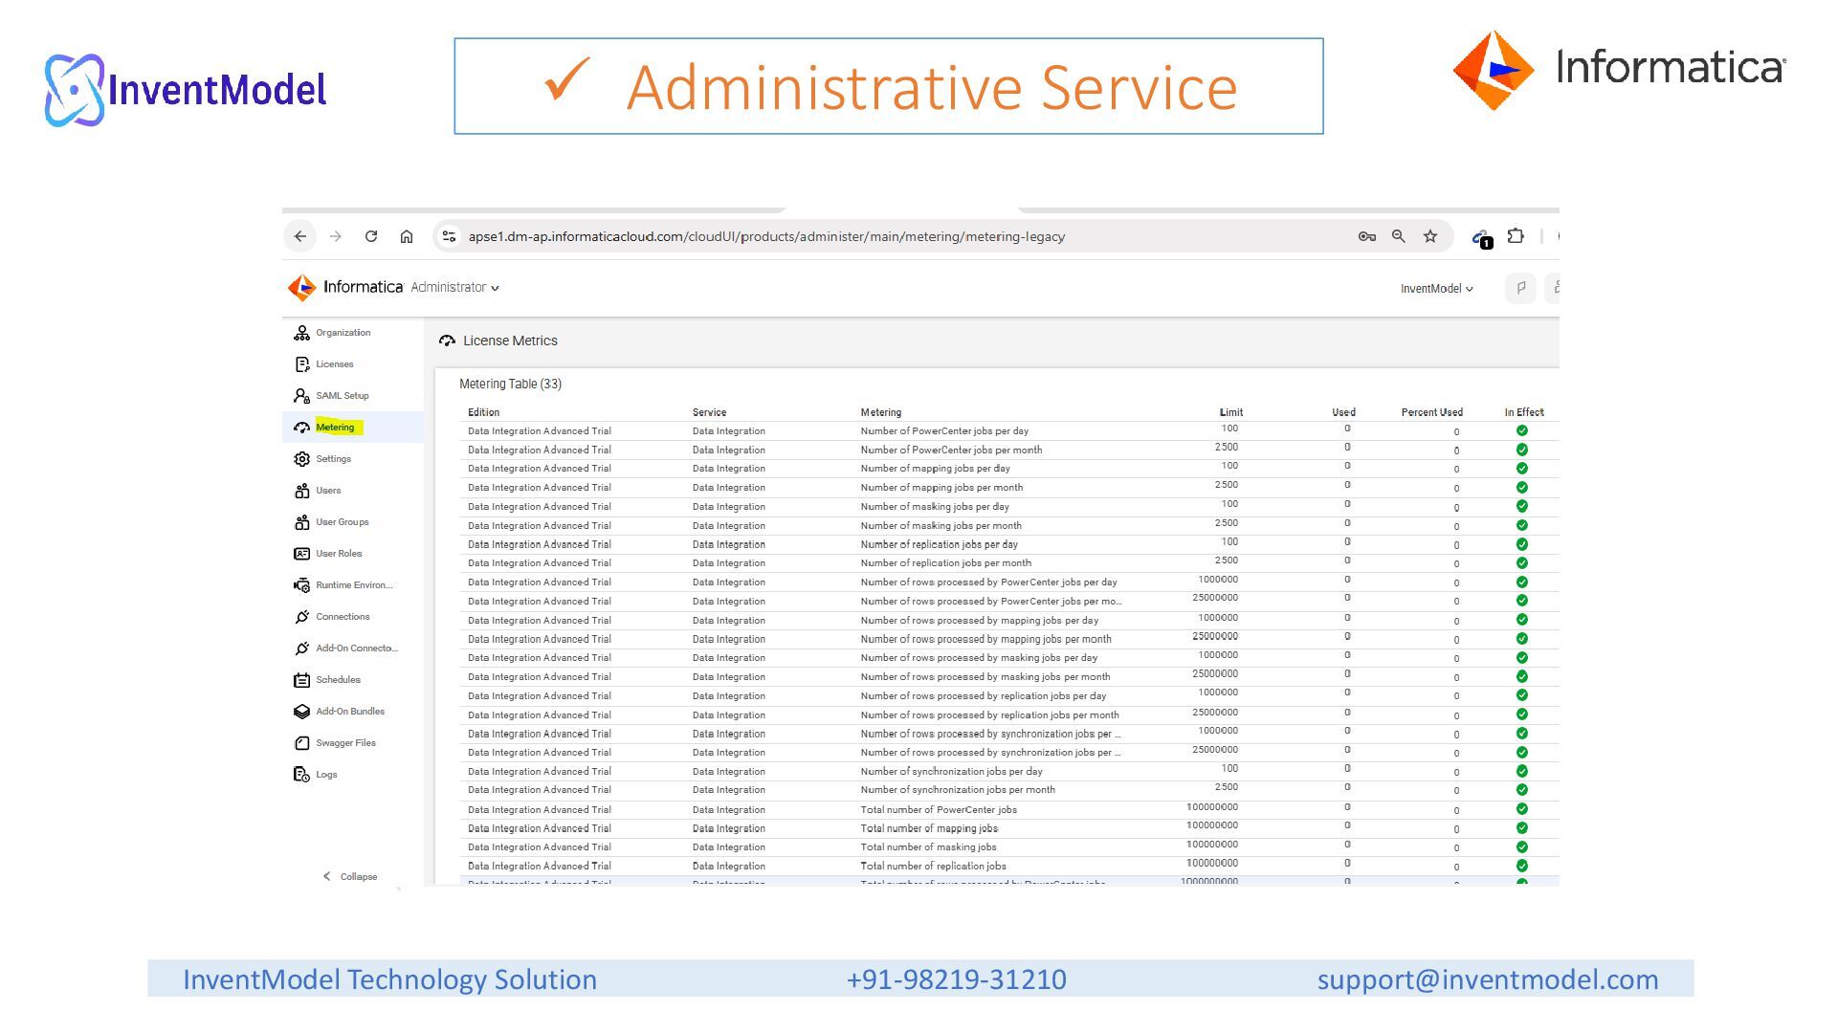Click 'Total number of PowerCenter jobs'
The height and width of the screenshot is (1033, 1837).
[x=939, y=809]
